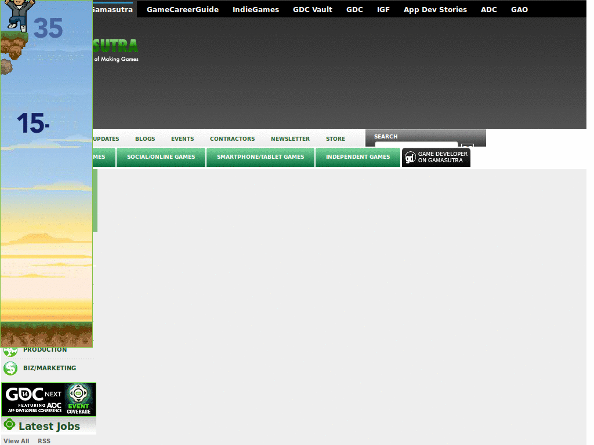The image size is (594, 445).
Task: Go to GDC Vault site
Action: pyautogui.click(x=313, y=9)
